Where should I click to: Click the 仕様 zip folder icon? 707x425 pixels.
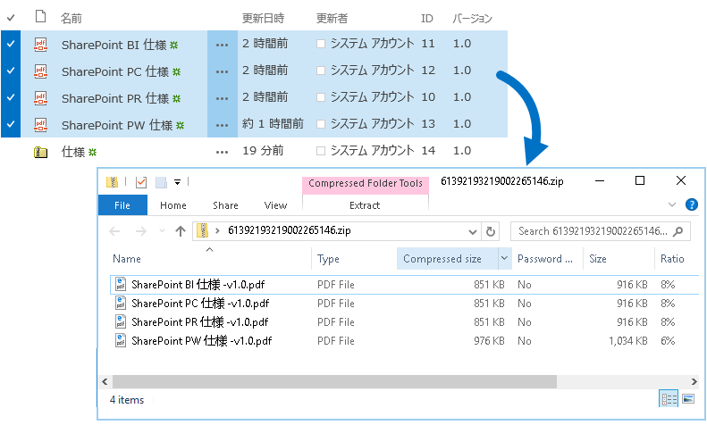coord(40,152)
